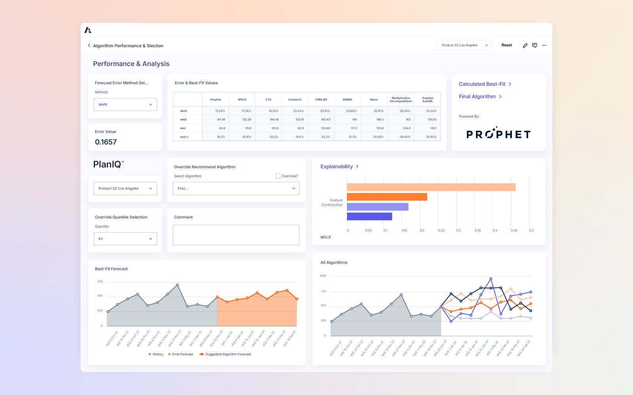
Task: Open the ellipsis more-options icon
Action: (x=544, y=45)
